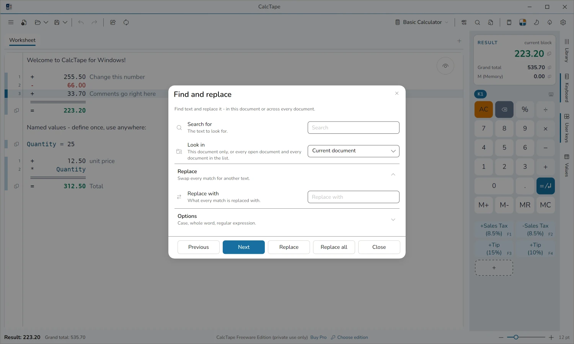
Task: Click the open folder icon in the toolbar
Action: point(38,23)
